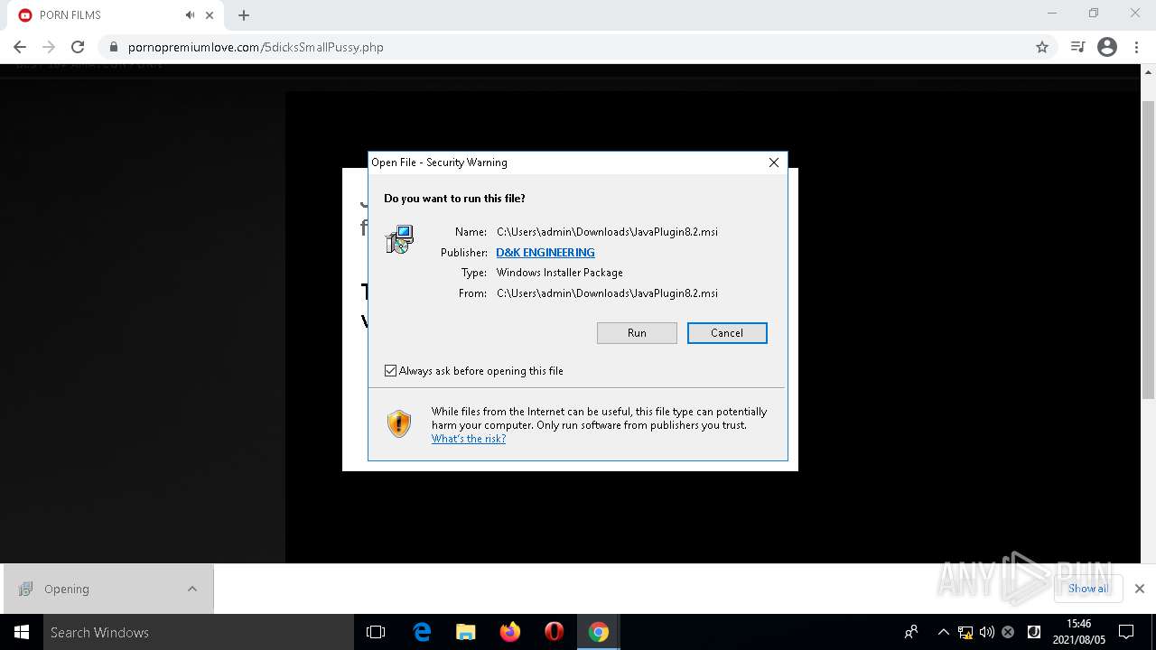Viewport: 1156px width, 650px height.
Task: Open the media control icon in toolbar
Action: 1077,47
